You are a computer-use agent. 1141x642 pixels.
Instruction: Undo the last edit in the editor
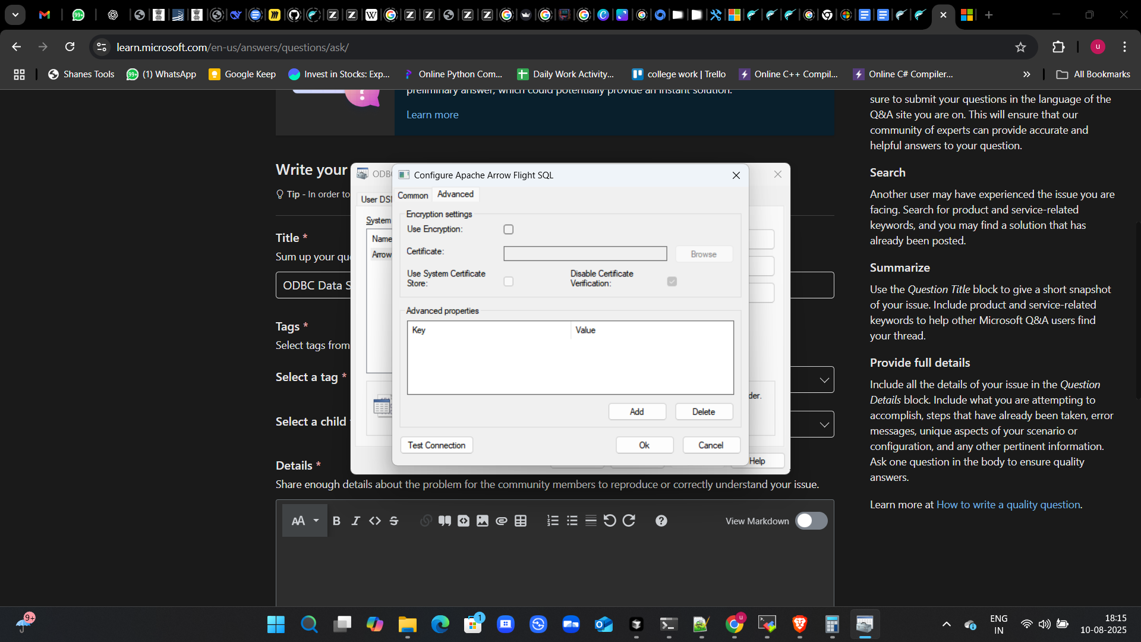[610, 521]
